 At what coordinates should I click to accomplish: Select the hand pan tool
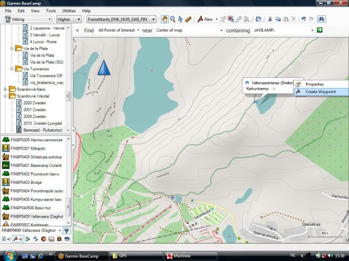click(165, 19)
